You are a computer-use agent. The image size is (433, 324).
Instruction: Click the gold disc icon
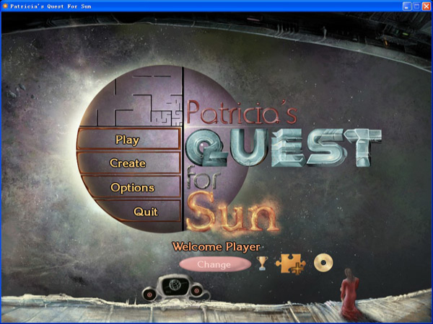[x=323, y=263]
